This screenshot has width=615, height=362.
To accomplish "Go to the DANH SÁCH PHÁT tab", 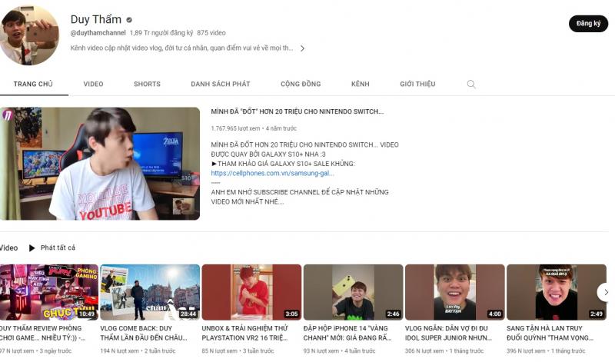I will coord(221,84).
